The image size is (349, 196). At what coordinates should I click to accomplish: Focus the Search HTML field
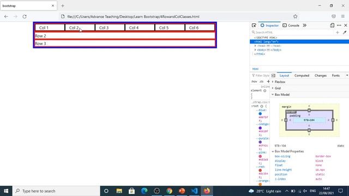click(293, 33)
